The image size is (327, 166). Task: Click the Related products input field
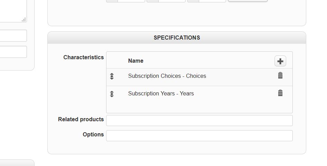click(x=199, y=121)
